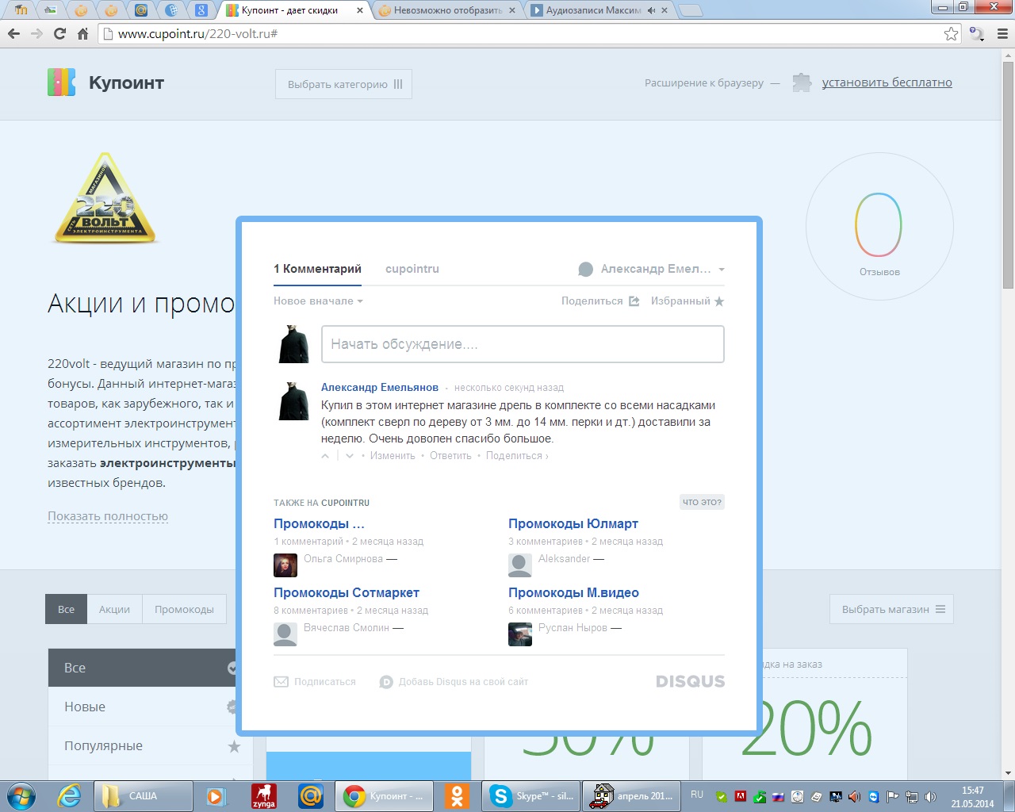The height and width of the screenshot is (812, 1015).
Task: Open the Промокоды Сотмаркет link
Action: 347,592
